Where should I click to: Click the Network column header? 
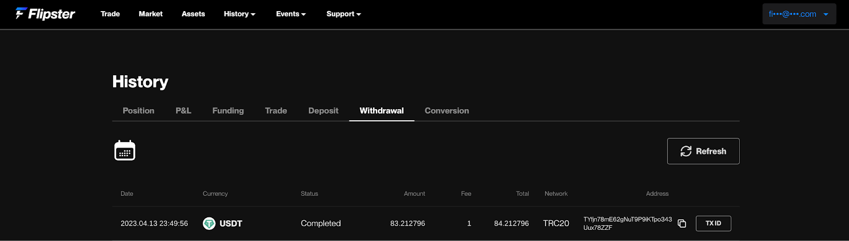[x=556, y=194]
